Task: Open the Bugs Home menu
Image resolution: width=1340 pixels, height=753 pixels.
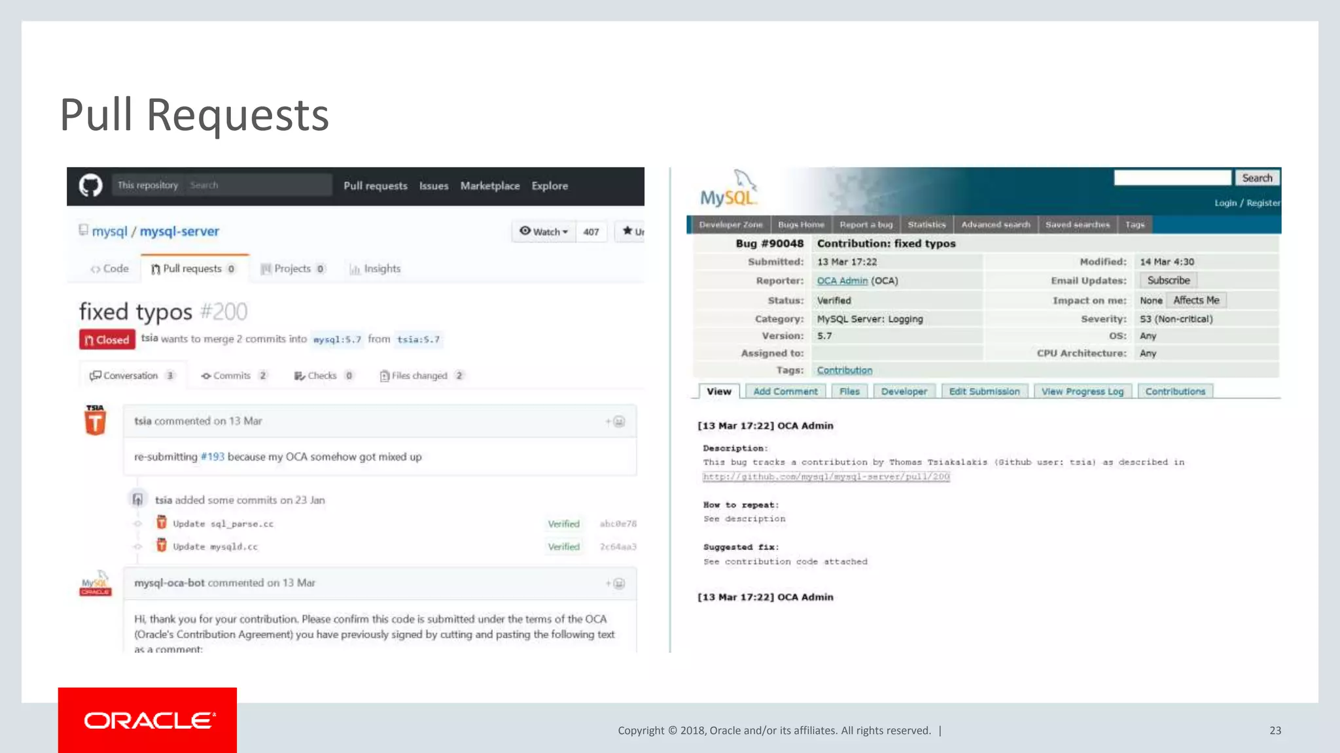Action: point(801,225)
